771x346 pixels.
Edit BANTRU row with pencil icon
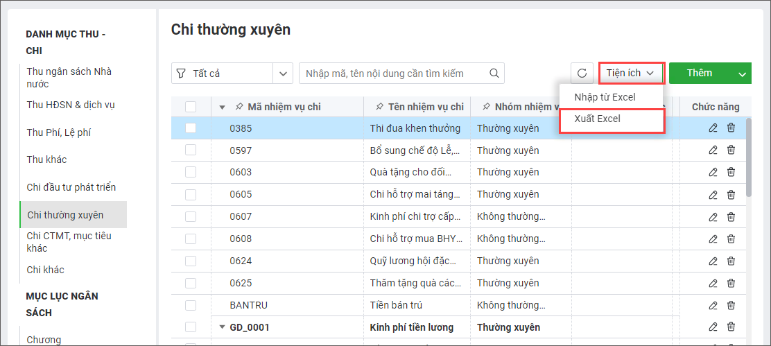tap(713, 305)
